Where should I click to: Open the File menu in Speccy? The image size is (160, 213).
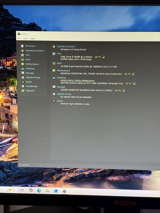(19, 38)
